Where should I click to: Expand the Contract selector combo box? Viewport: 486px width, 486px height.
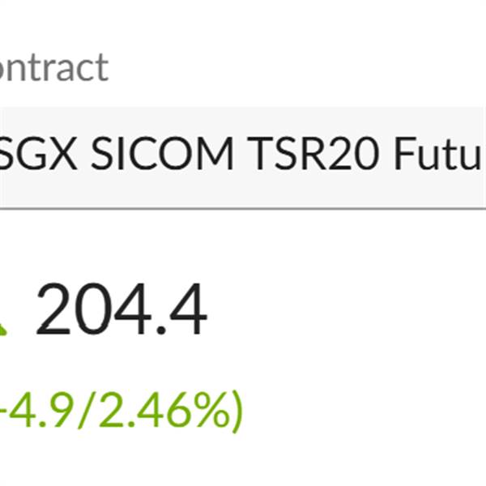(243, 156)
